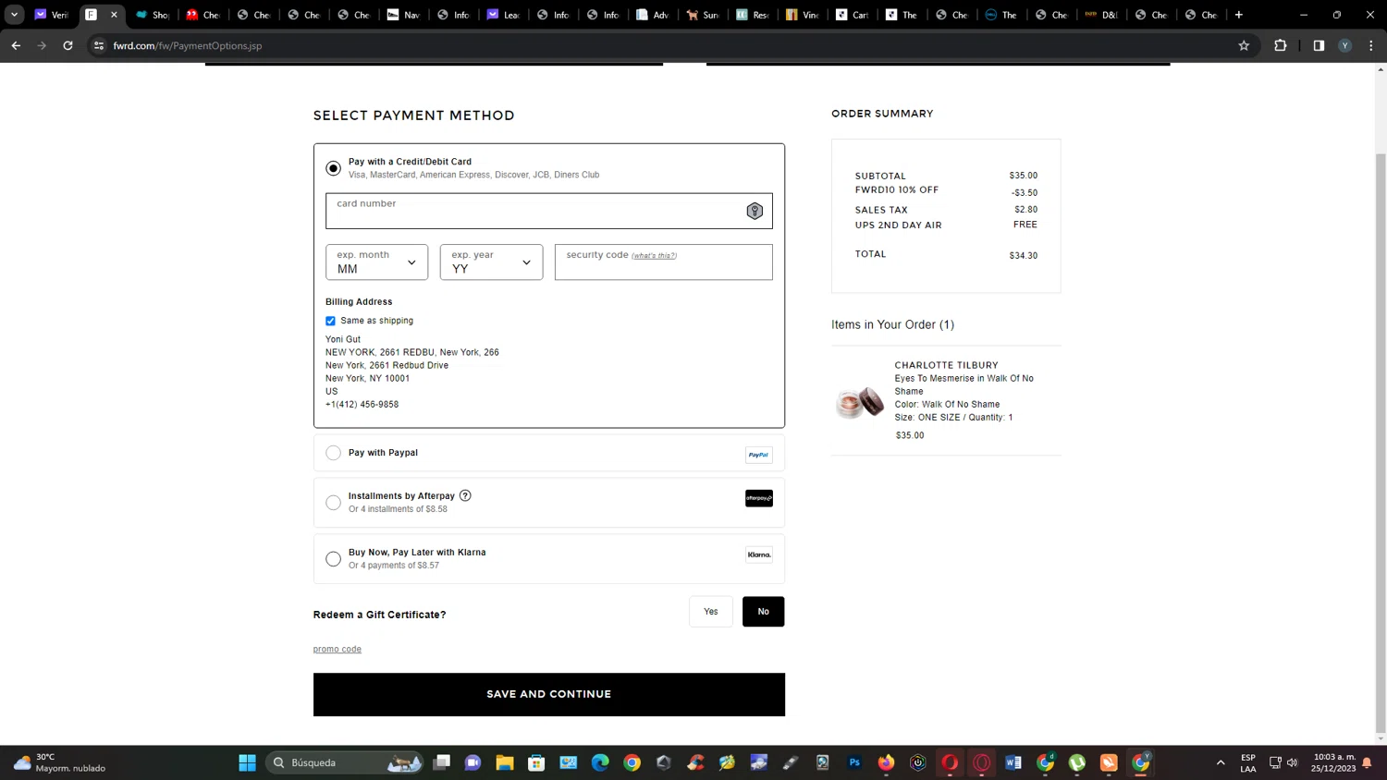1387x780 pixels.
Task: Click the PayPal logo icon
Action: pos(759,455)
